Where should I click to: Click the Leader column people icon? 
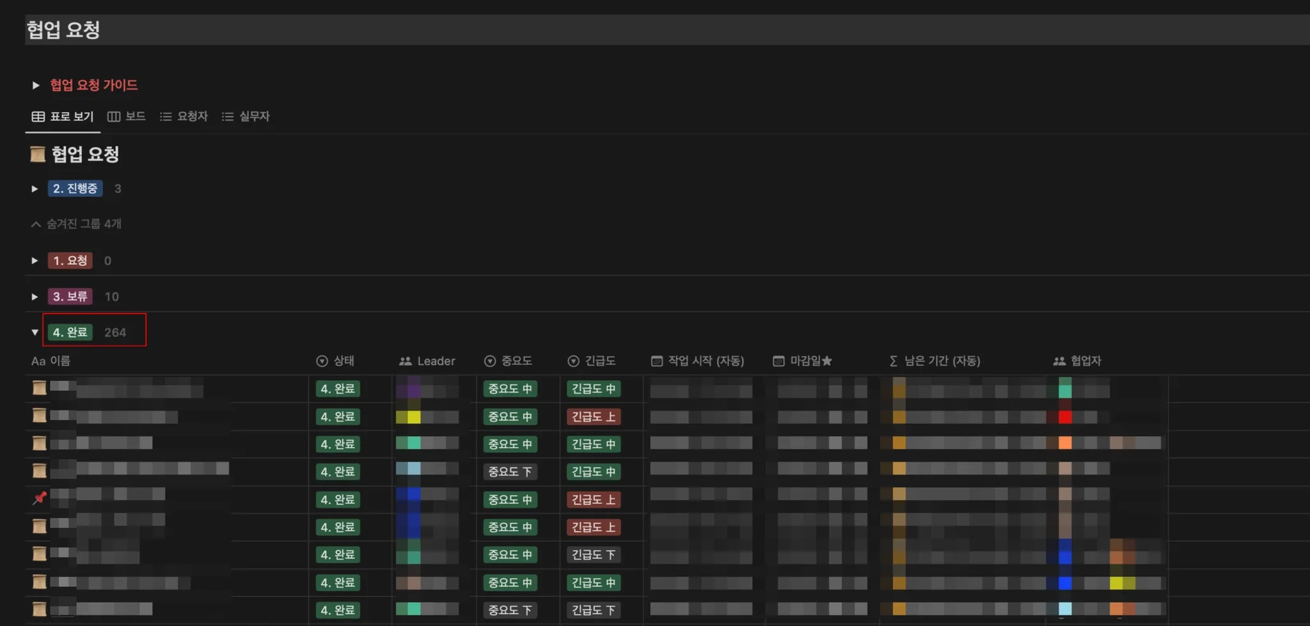[406, 361]
